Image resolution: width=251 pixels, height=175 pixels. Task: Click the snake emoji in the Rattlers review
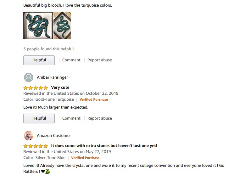(x=47, y=171)
